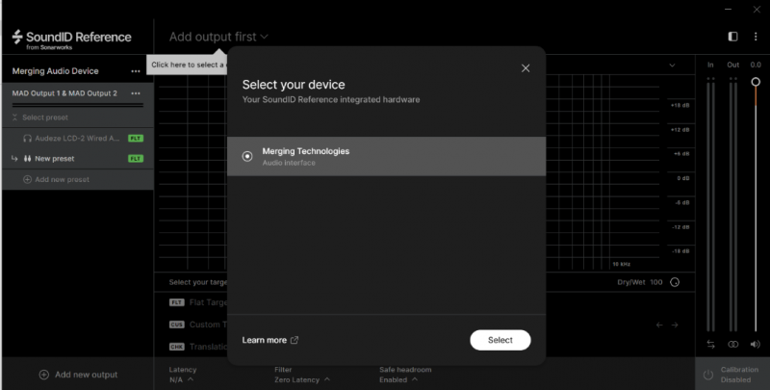This screenshot has height=390, width=770.
Task: Minimize the SoundID Reference window
Action: click(729, 10)
